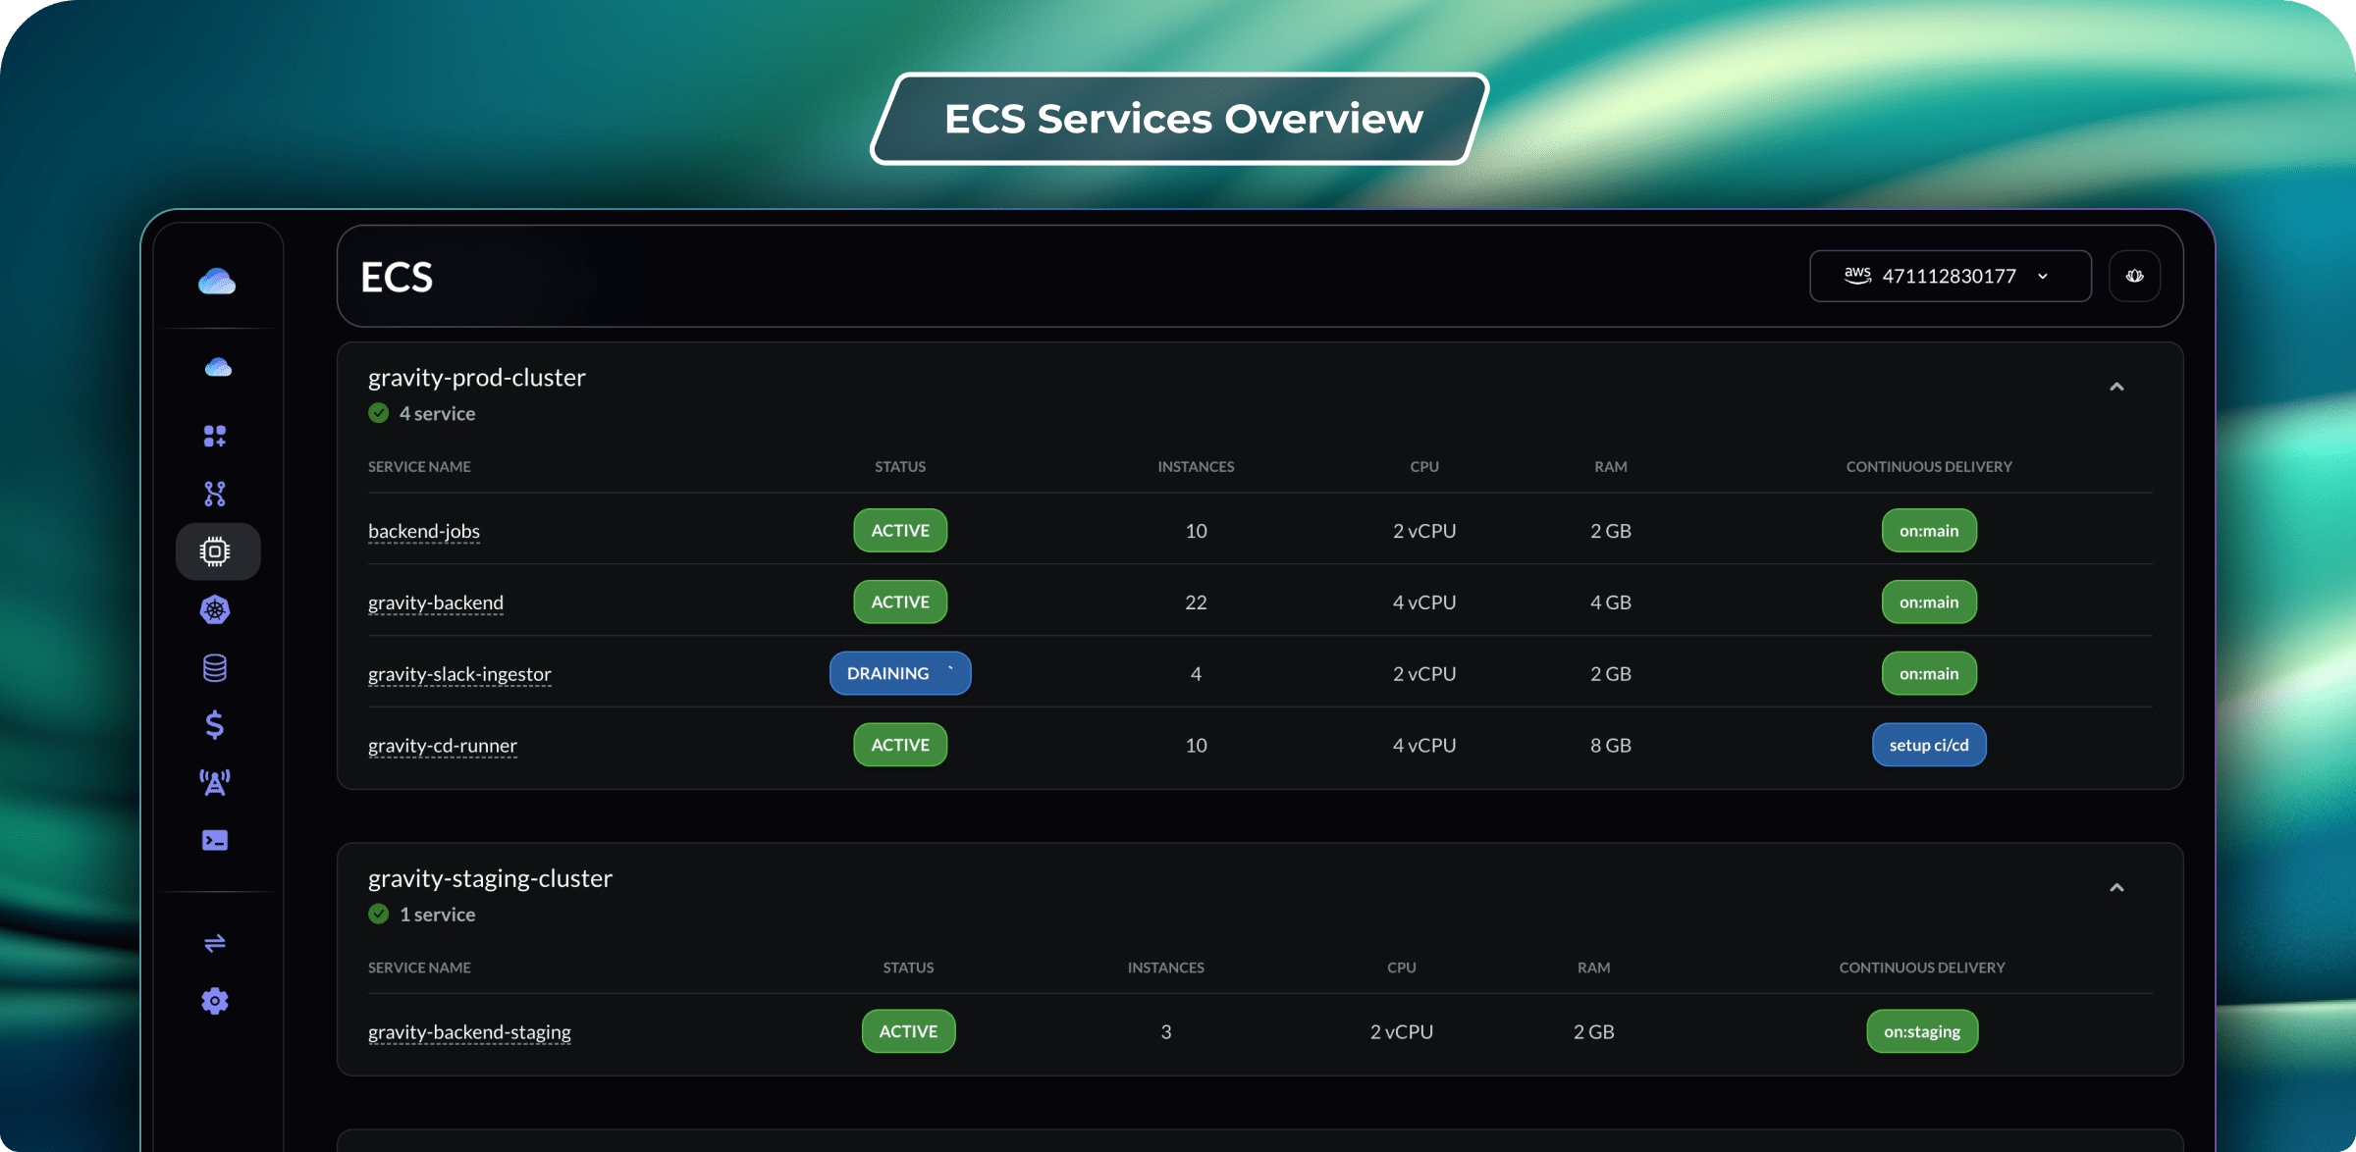
Task: Toggle on:main delivery for gravity-slack-ingestor
Action: (x=1928, y=673)
